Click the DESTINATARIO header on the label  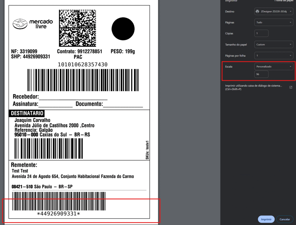point(27,113)
